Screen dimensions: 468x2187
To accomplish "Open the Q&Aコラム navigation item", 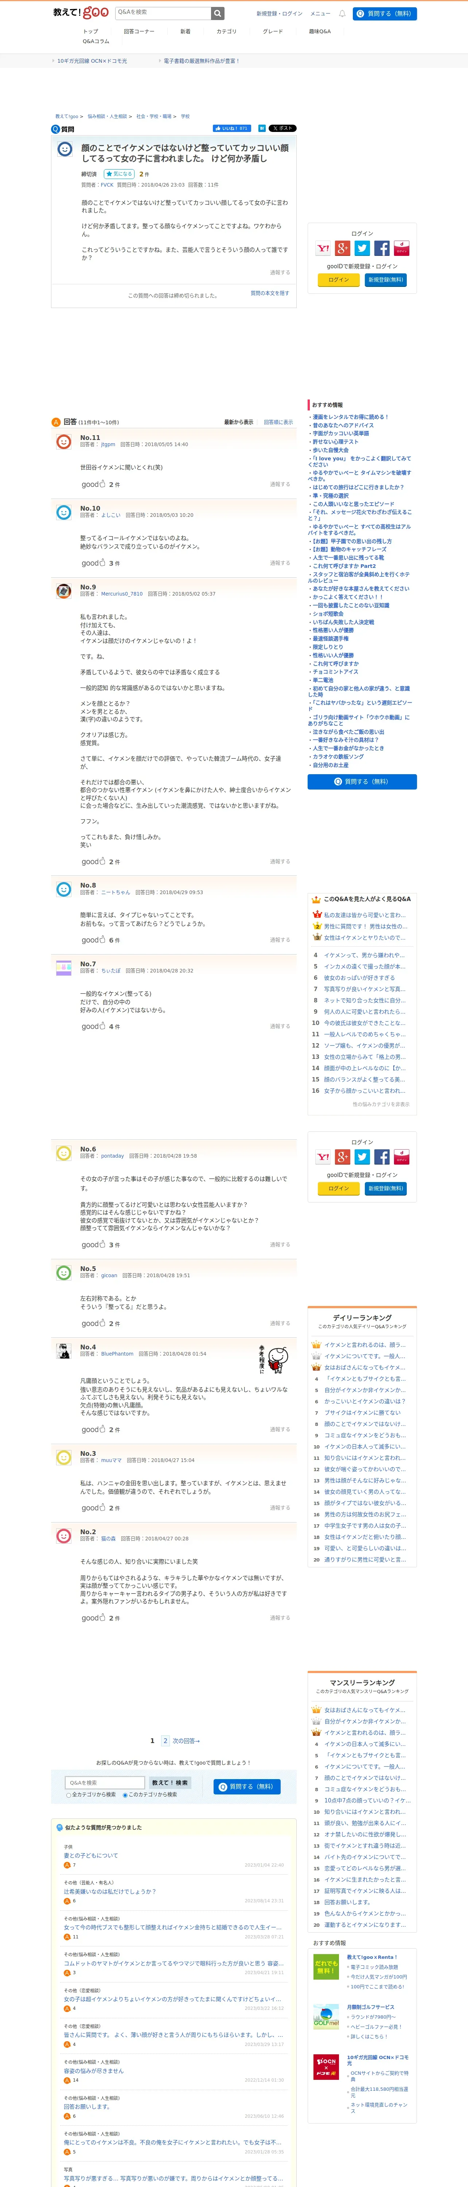I will point(96,42).
